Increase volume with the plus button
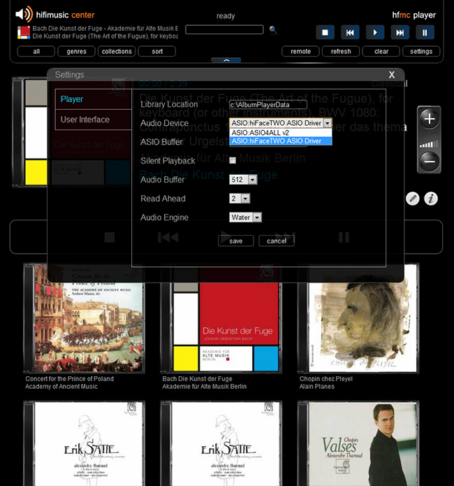 (430, 119)
